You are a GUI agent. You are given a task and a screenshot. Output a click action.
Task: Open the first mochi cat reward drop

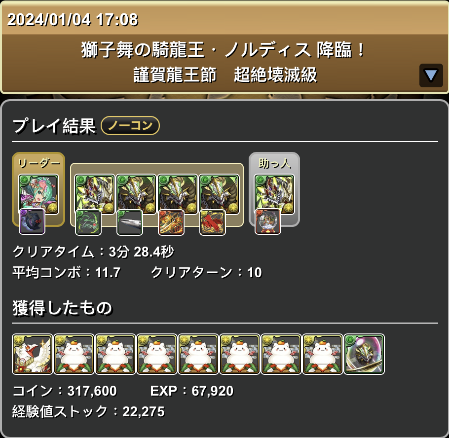(74, 354)
